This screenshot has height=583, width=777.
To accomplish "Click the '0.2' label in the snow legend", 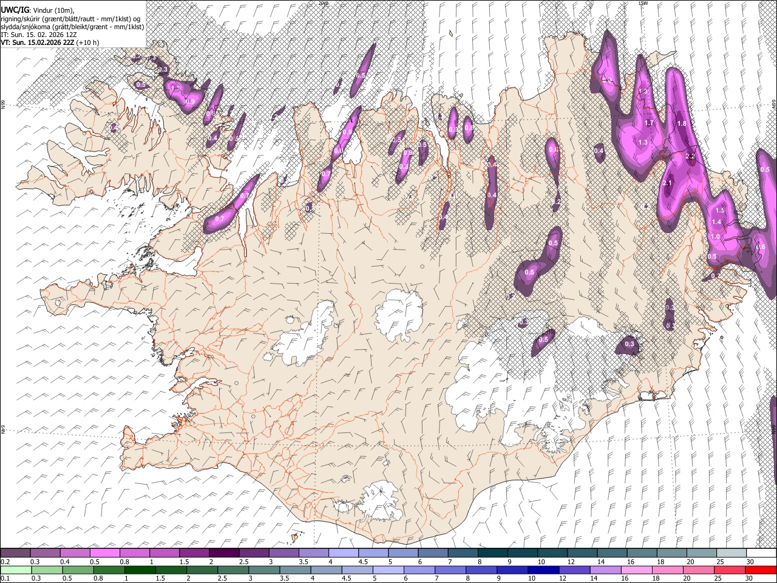I will (x=4, y=562).
